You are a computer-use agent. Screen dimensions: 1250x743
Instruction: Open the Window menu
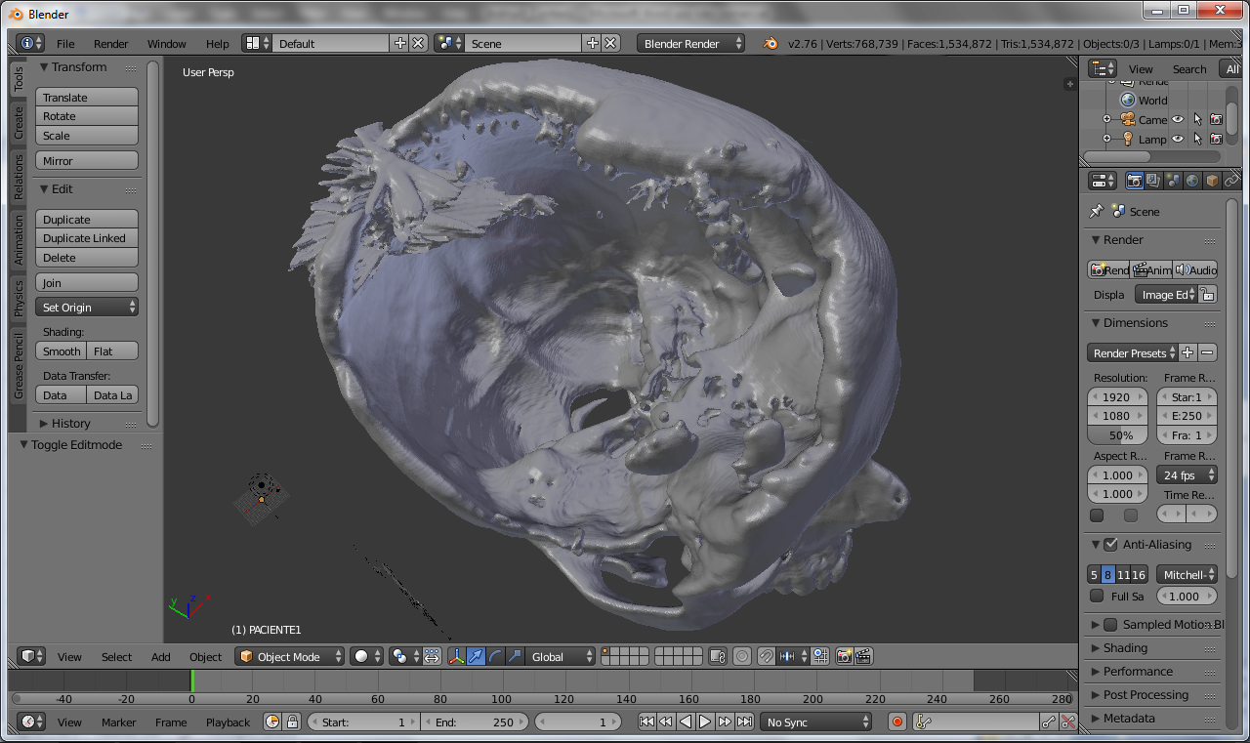pos(167,44)
